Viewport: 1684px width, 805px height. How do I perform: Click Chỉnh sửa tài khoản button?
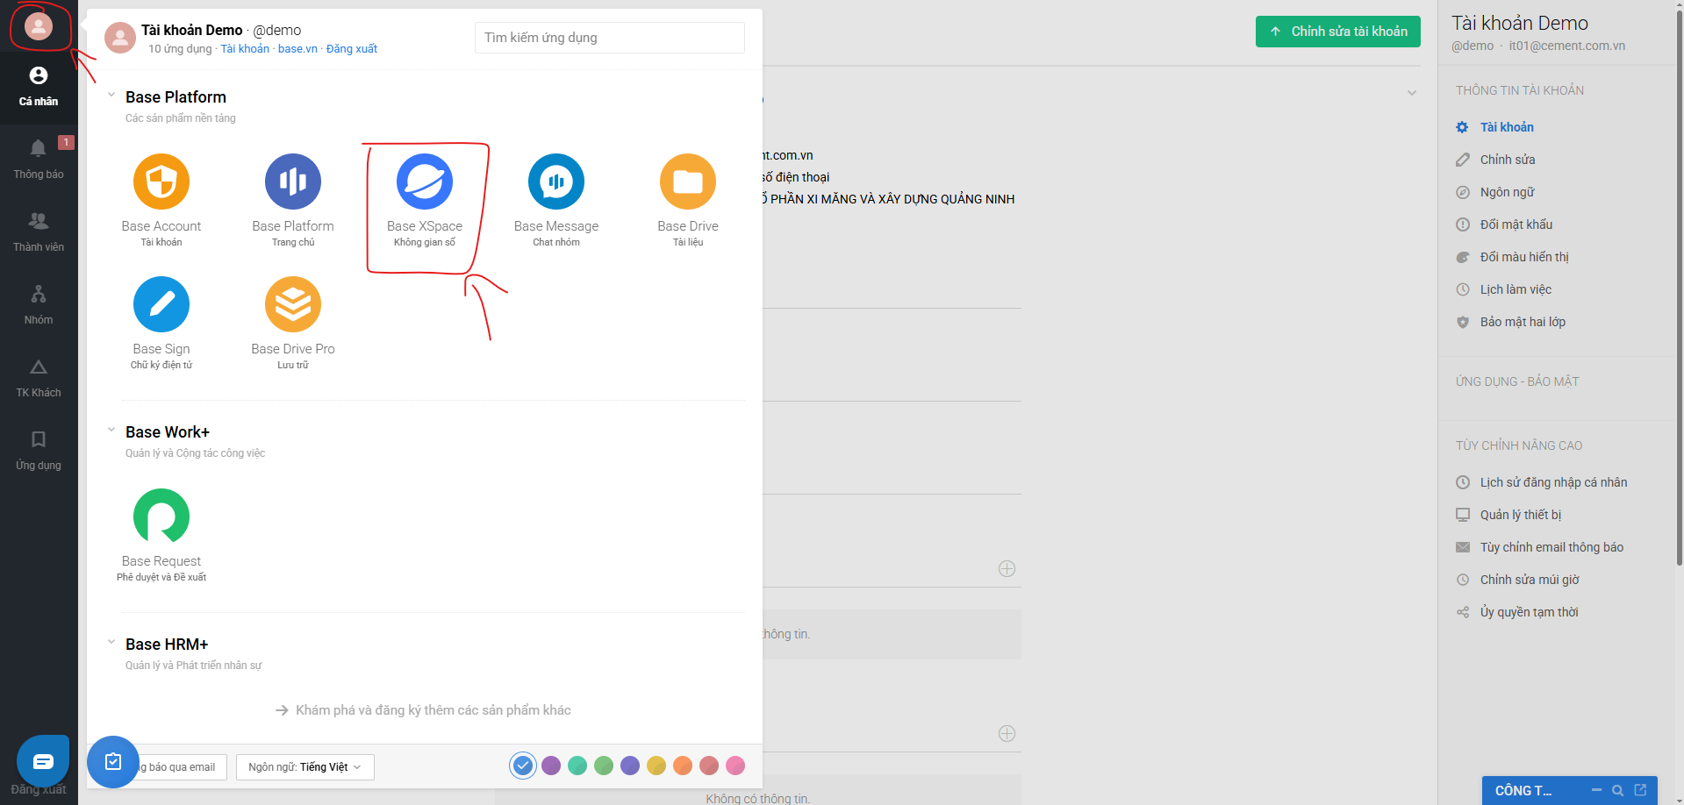click(x=1337, y=32)
